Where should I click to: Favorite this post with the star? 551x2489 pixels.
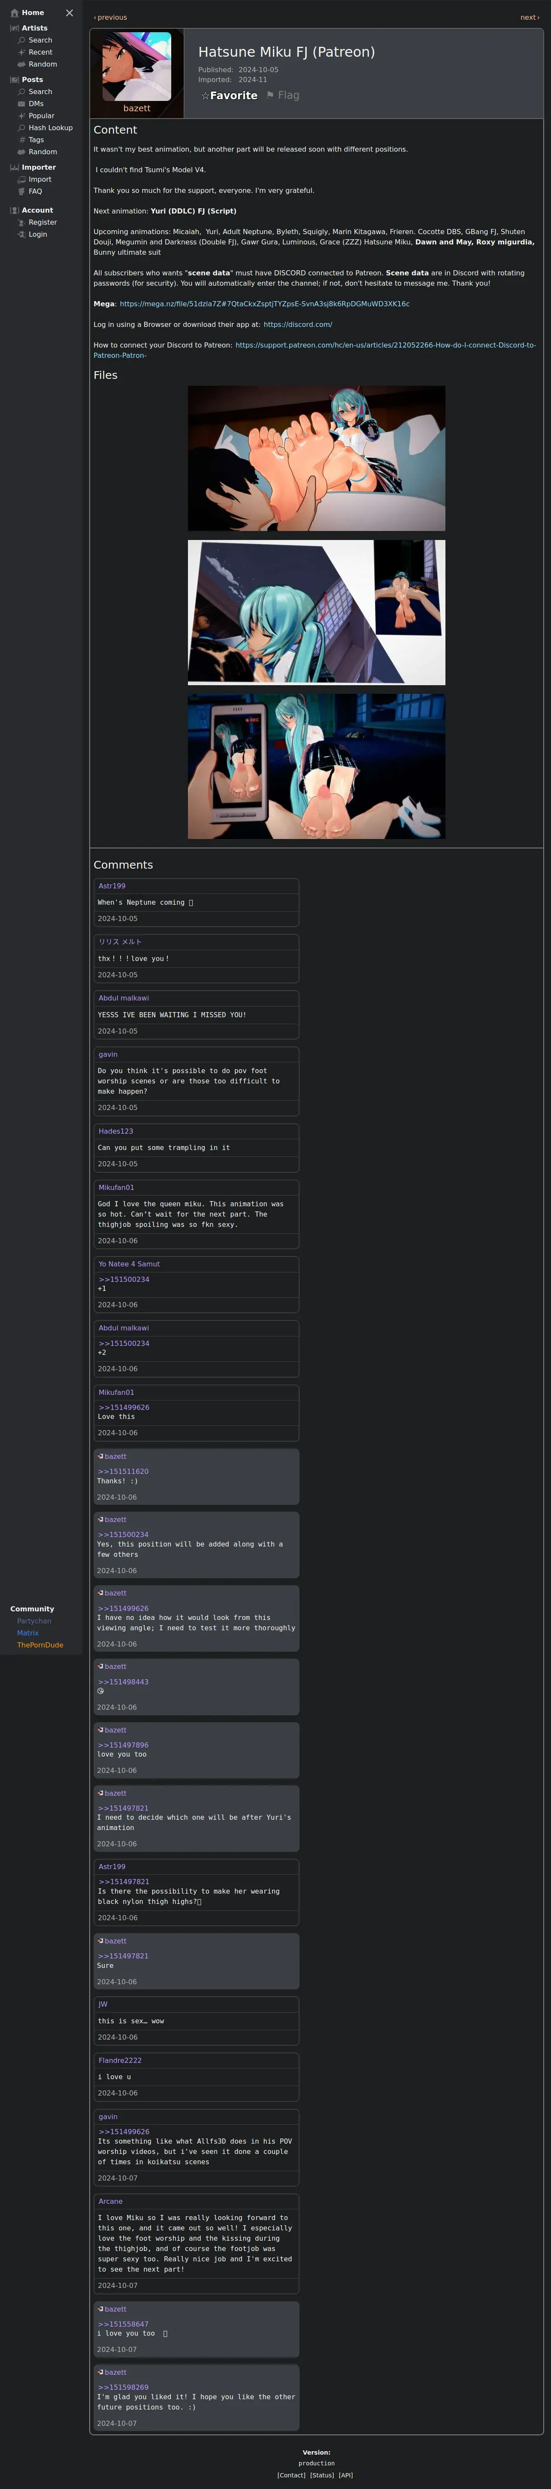(229, 96)
